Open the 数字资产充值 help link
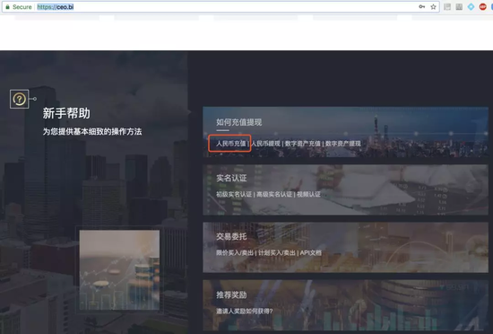 [x=302, y=144]
